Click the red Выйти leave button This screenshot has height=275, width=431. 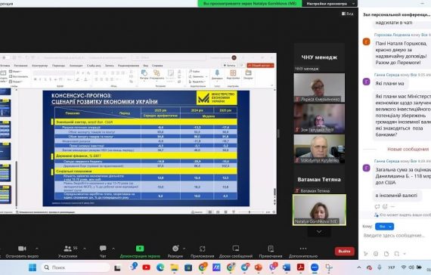click(344, 251)
